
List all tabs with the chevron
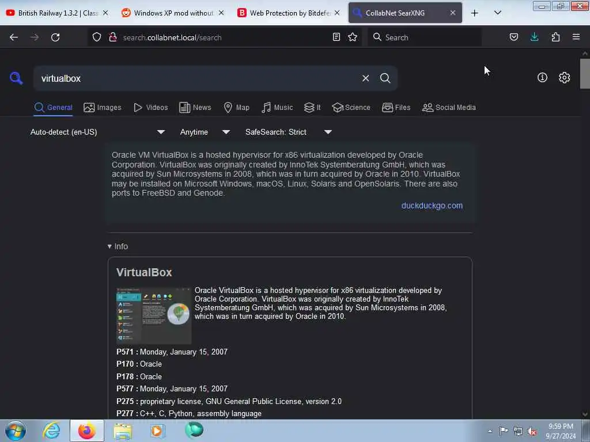click(497, 13)
